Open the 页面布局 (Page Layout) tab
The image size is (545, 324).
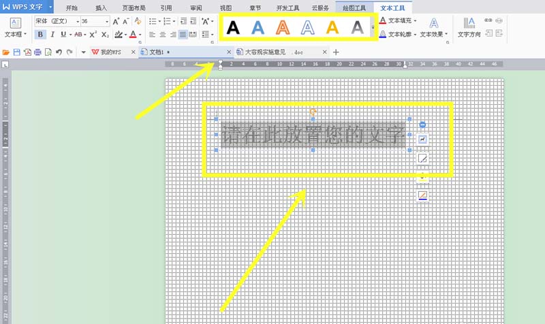click(x=133, y=7)
